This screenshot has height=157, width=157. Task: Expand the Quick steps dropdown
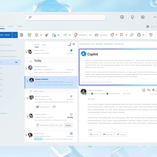[x=90, y=35]
